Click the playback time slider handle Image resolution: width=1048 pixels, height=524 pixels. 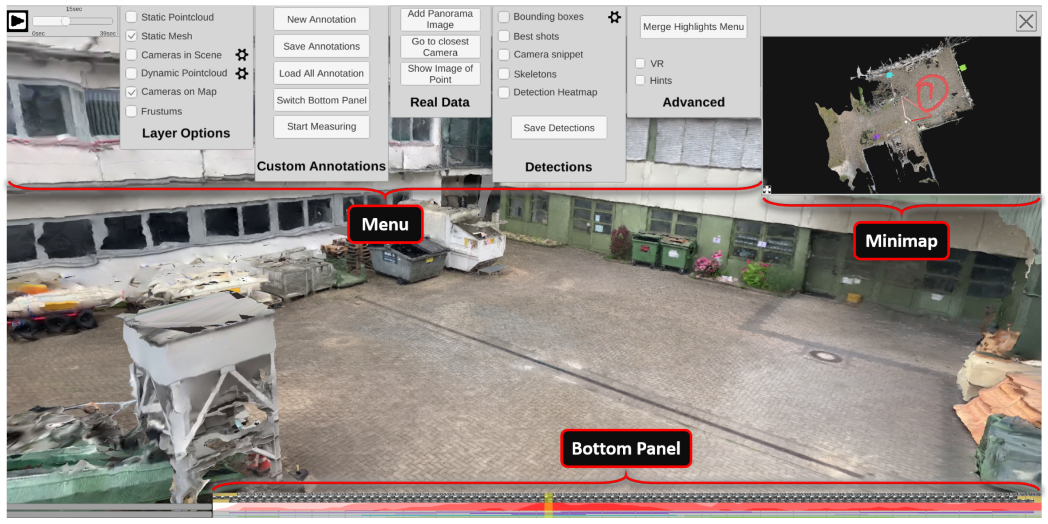coord(66,21)
